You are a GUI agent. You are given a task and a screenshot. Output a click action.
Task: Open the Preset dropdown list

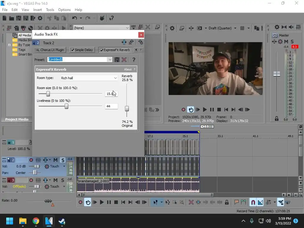[110, 59]
